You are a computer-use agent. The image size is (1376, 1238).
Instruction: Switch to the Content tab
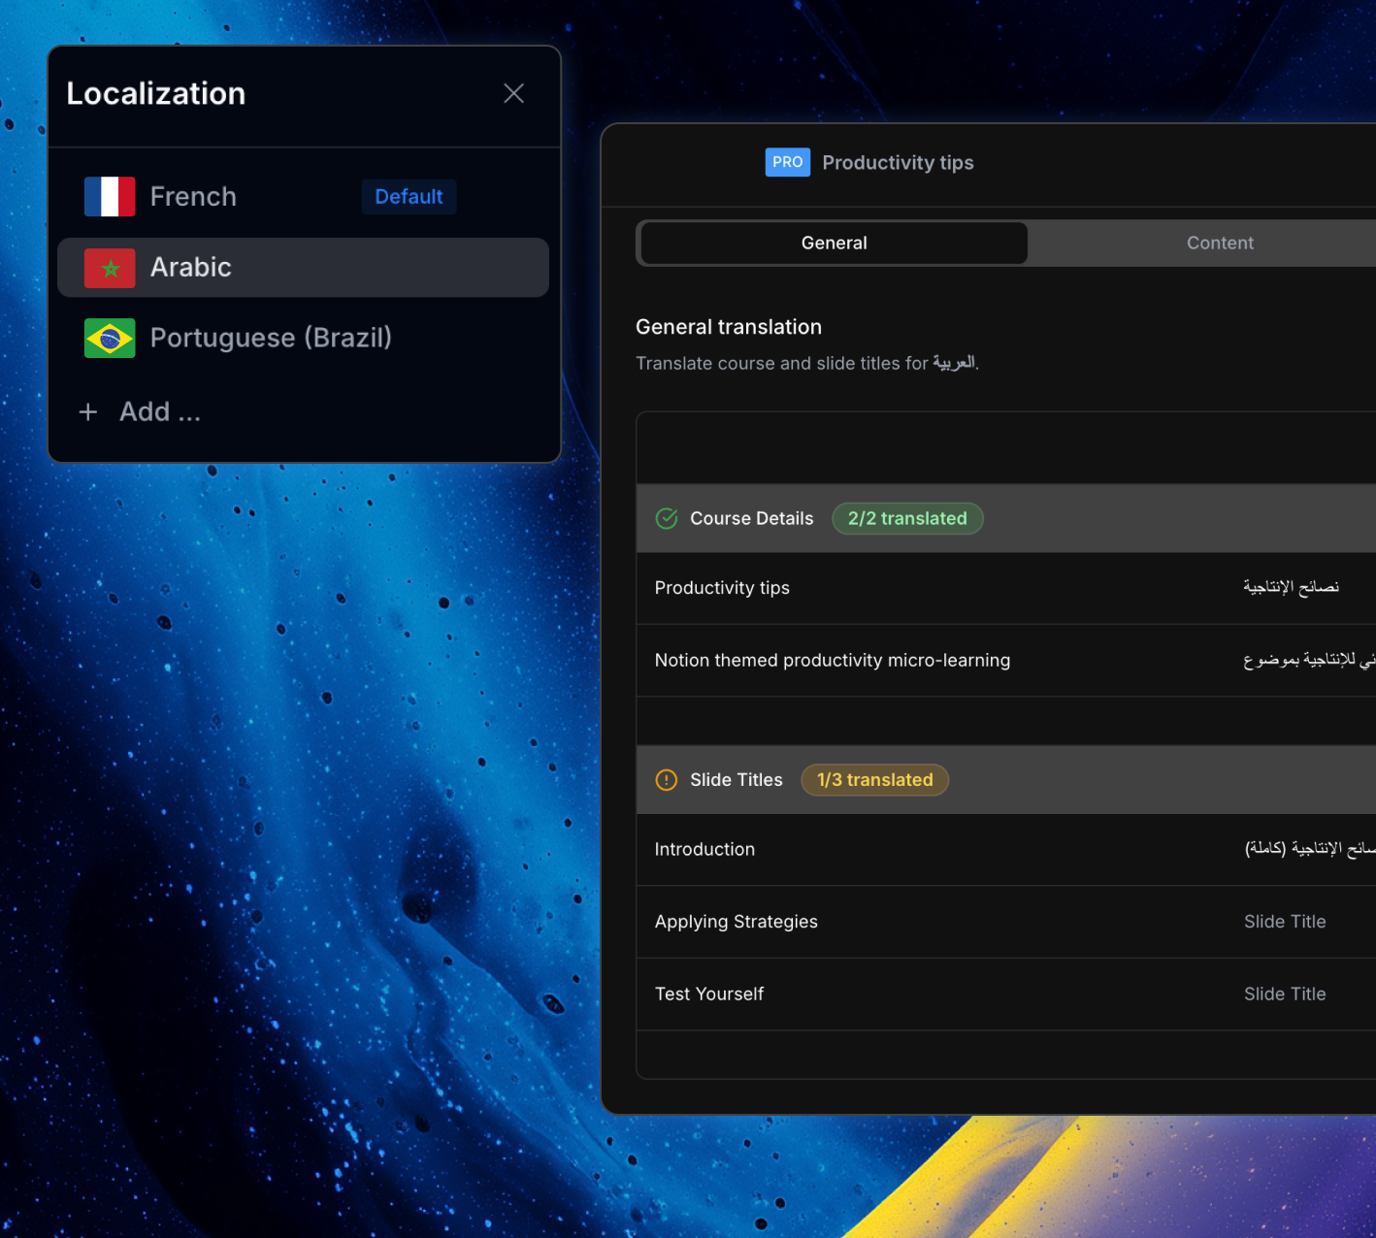pyautogui.click(x=1219, y=244)
